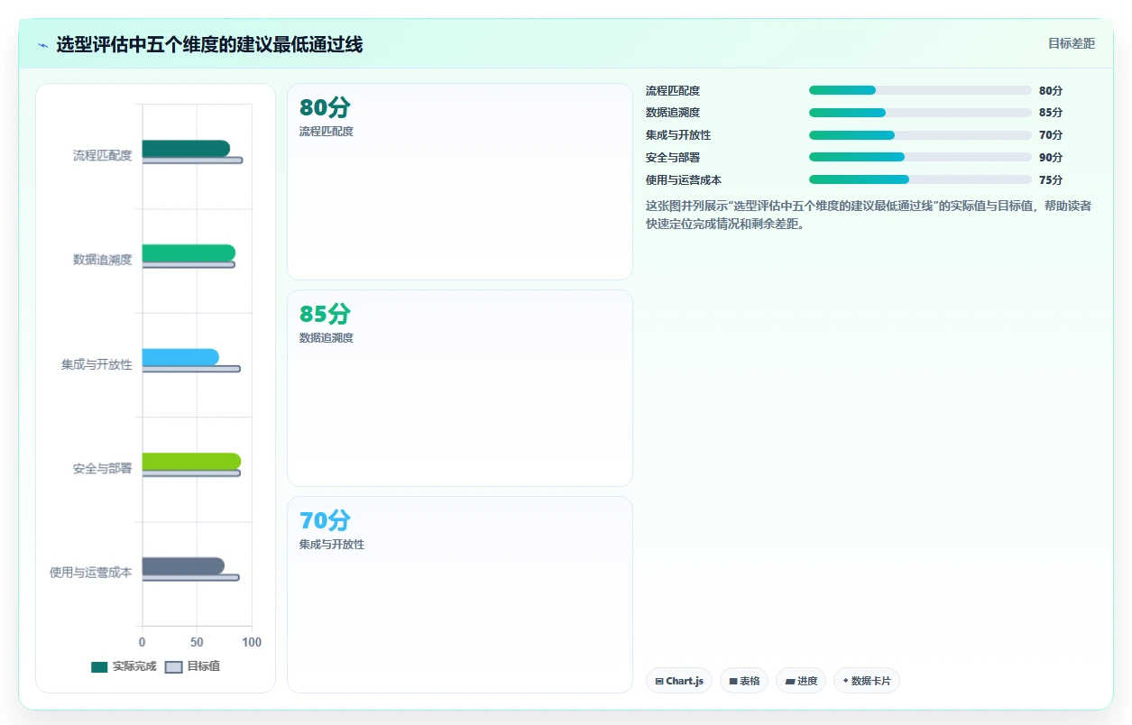
Task: Click the 集成与开放性 progress bar
Action: pos(920,135)
